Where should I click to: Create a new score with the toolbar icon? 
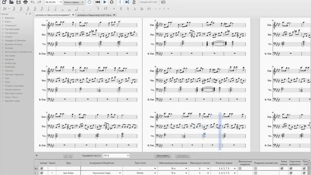4,2
